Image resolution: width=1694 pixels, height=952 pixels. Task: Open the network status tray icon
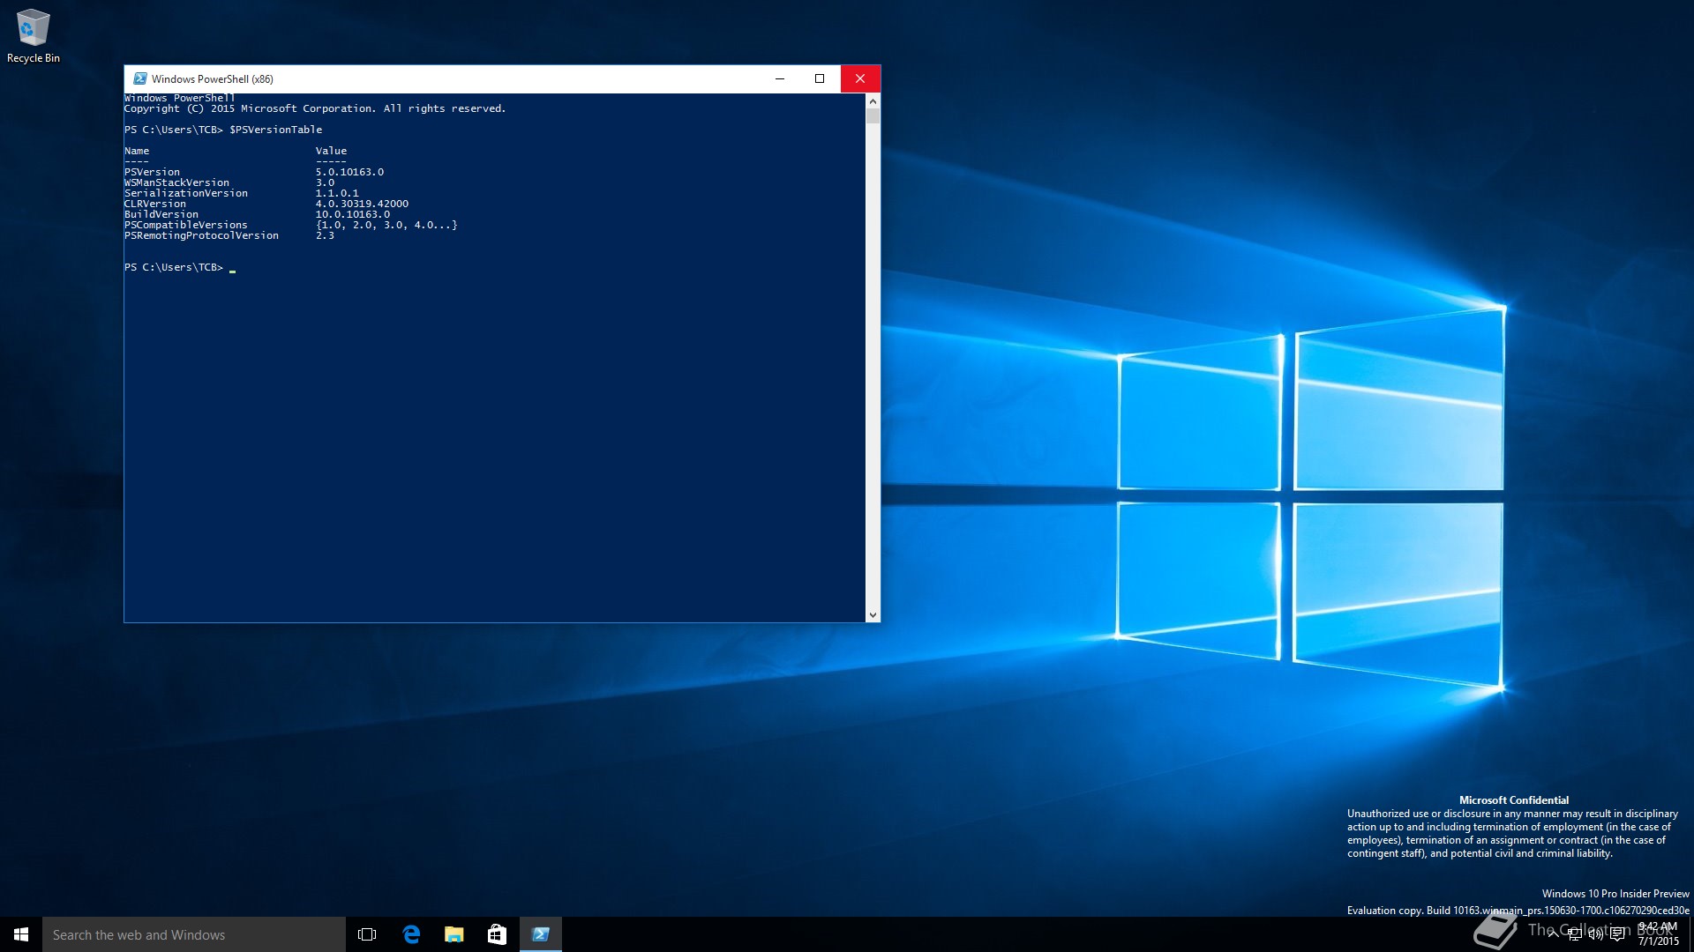(x=1575, y=934)
